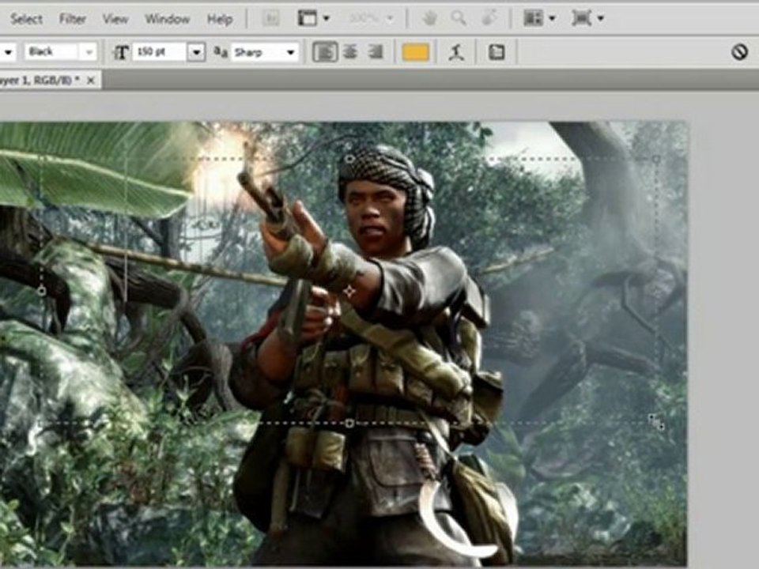Enable right align text
Screen dimensions: 759x569
tap(376, 52)
